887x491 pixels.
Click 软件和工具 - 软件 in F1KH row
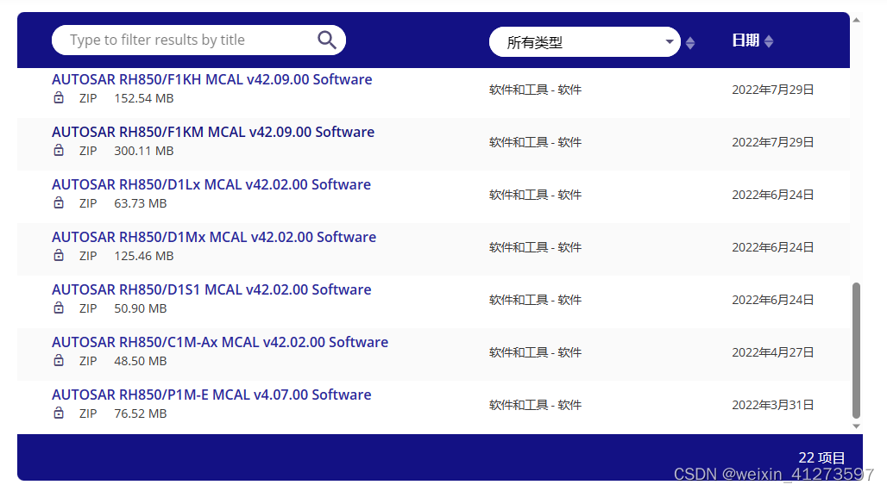(x=535, y=90)
